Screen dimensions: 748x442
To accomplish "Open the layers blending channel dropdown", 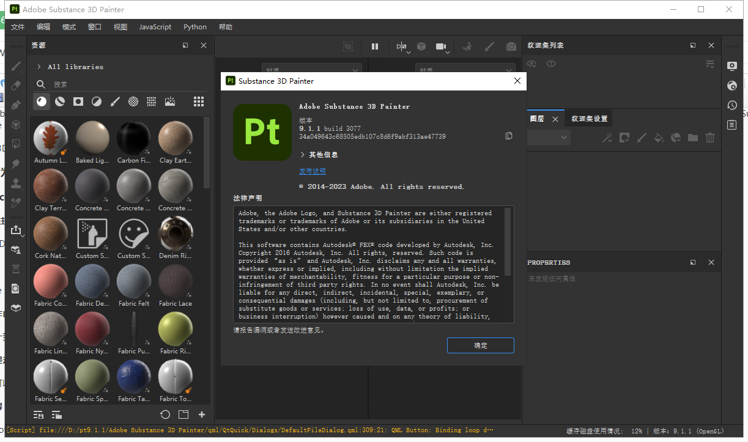I will [549, 138].
